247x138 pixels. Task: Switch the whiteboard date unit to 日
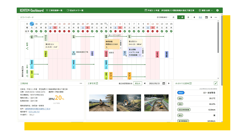pyautogui.click(x=188, y=17)
